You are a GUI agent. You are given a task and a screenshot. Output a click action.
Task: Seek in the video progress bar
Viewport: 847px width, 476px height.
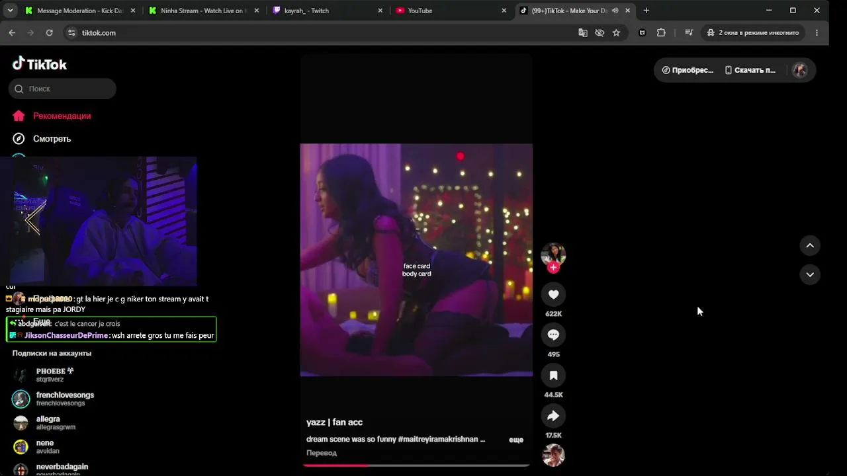[416, 465]
